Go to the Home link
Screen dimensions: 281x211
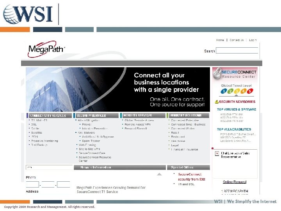(x=220, y=40)
